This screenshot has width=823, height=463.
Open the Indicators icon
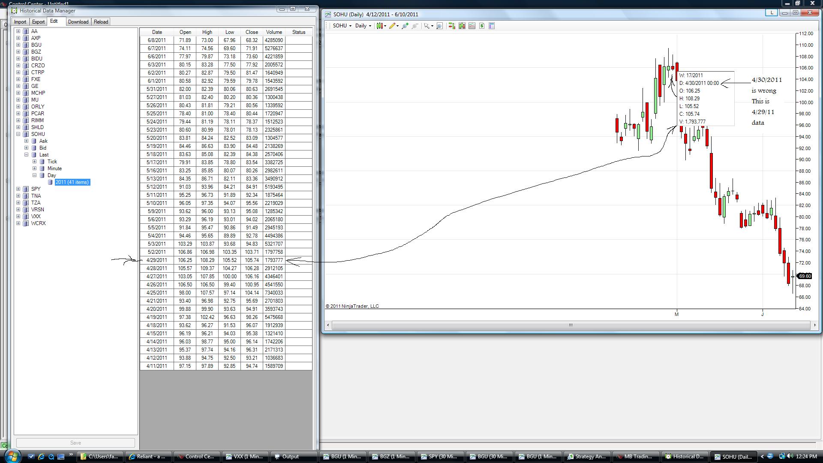[472, 26]
